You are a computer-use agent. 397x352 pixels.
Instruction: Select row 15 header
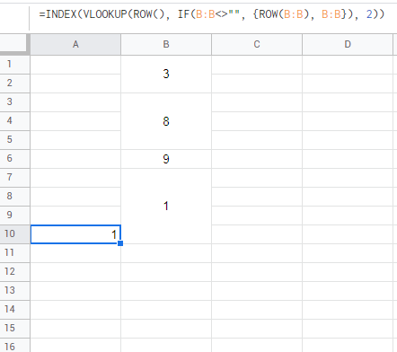[14, 328]
